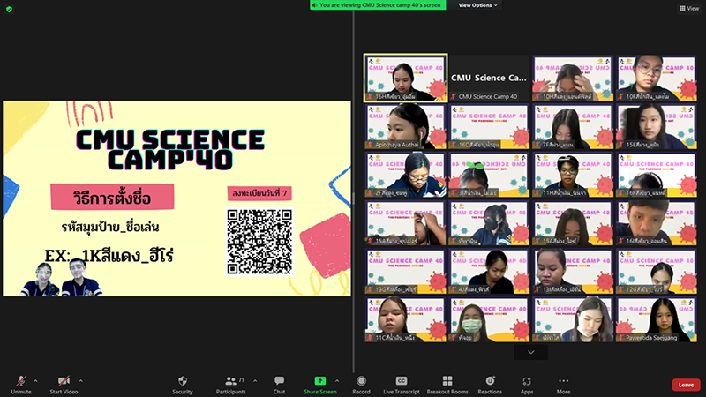Show next page of gallery participants

click(x=530, y=352)
